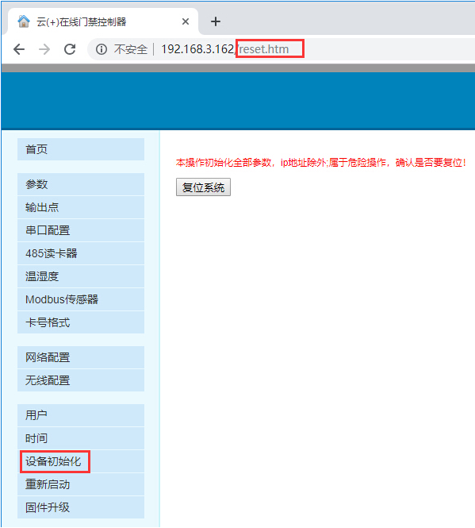Select 设备初始化 in sidebar
This screenshot has width=475, height=528.
click(81, 461)
